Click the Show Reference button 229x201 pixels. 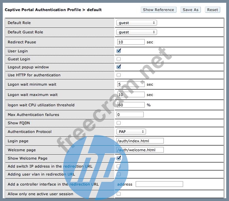tap(158, 10)
